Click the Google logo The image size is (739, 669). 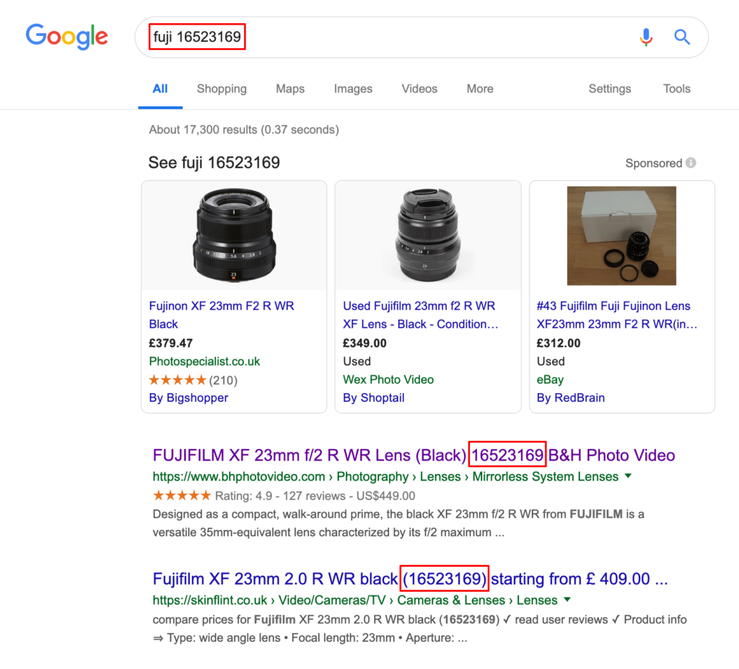66,37
